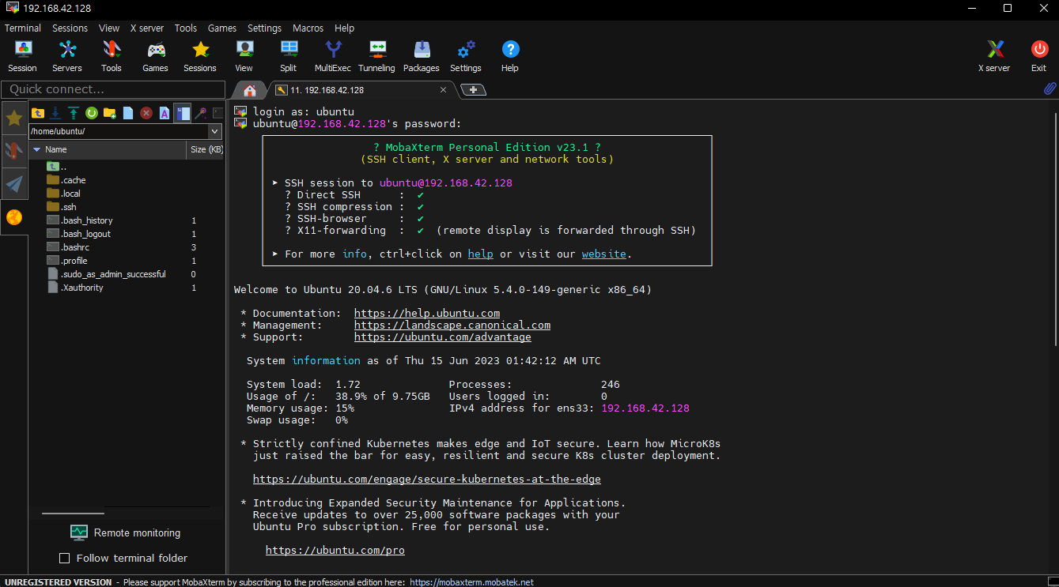Upload files to current folder icon
The width and height of the screenshot is (1059, 587).
pos(74,113)
